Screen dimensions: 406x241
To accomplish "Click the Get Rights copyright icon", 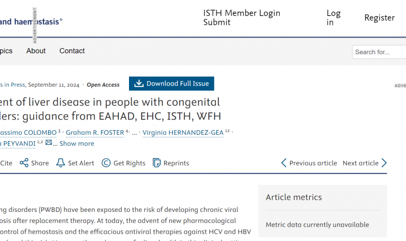I will (106, 163).
